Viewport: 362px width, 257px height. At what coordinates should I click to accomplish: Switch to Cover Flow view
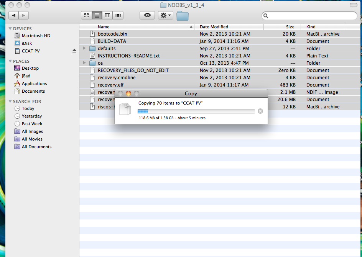pos(118,15)
